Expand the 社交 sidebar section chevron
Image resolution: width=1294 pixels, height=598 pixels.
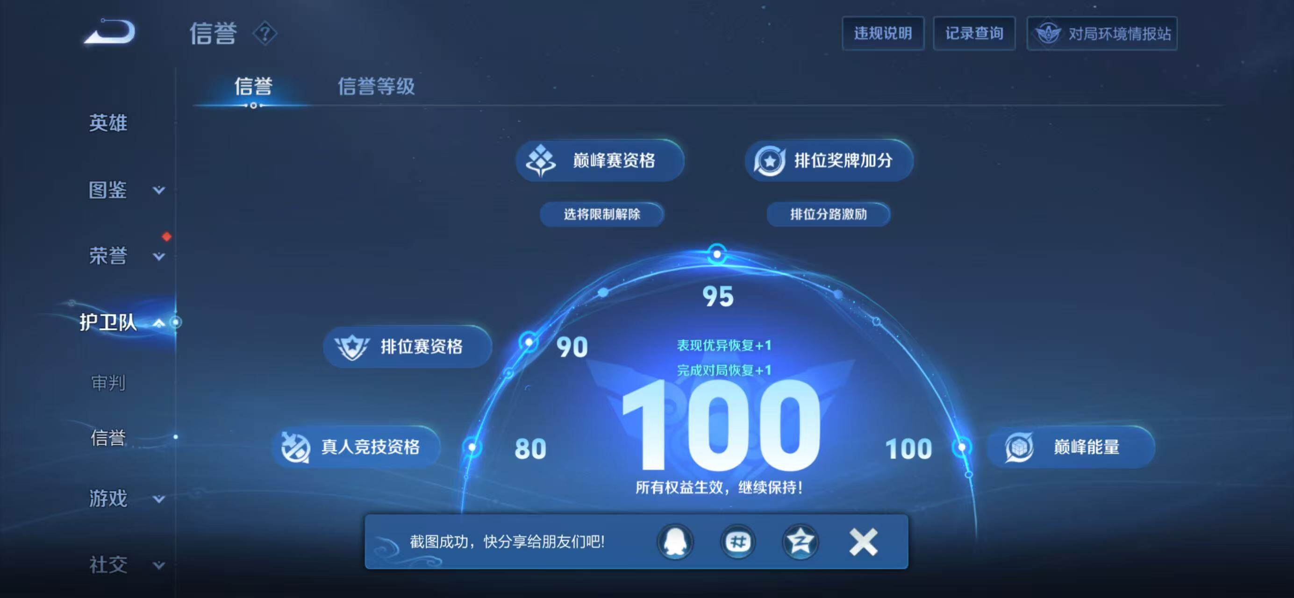pyautogui.click(x=159, y=565)
